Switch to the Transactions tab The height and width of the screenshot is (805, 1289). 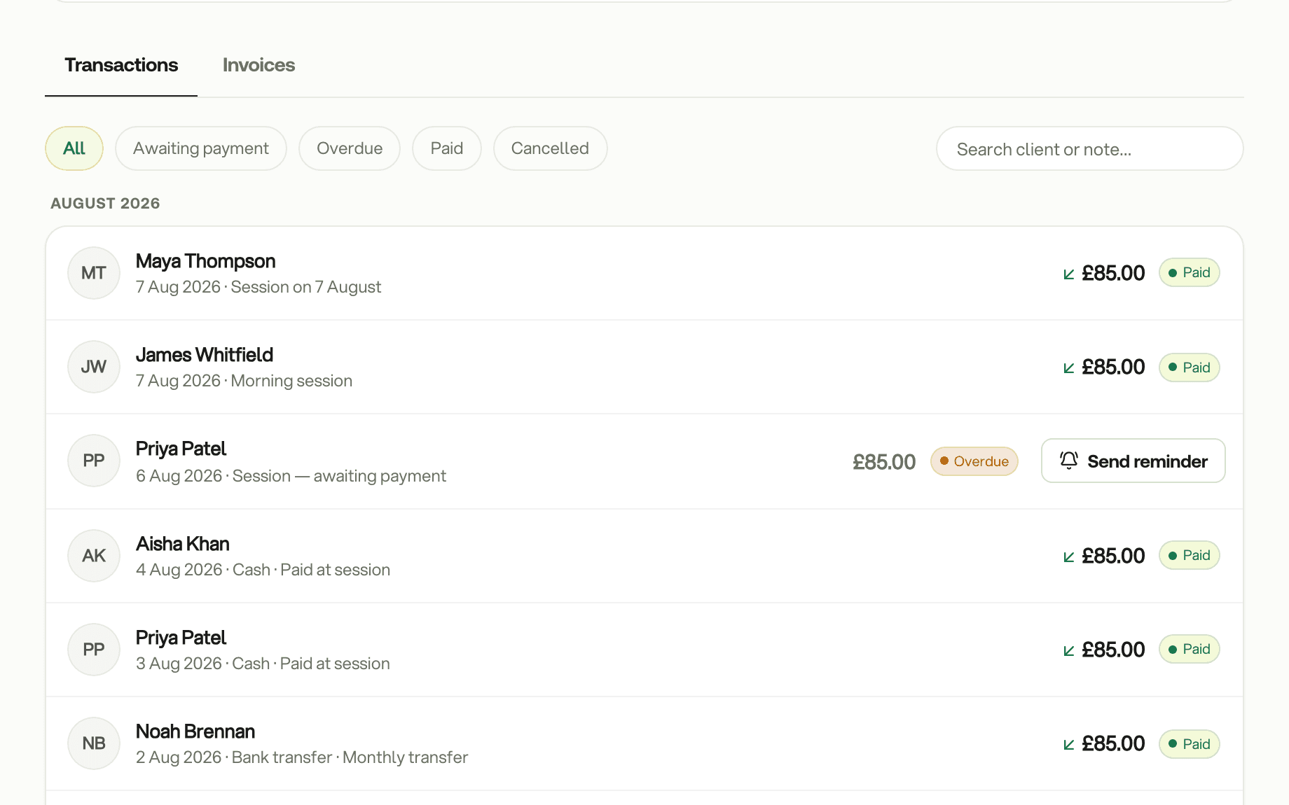click(121, 65)
